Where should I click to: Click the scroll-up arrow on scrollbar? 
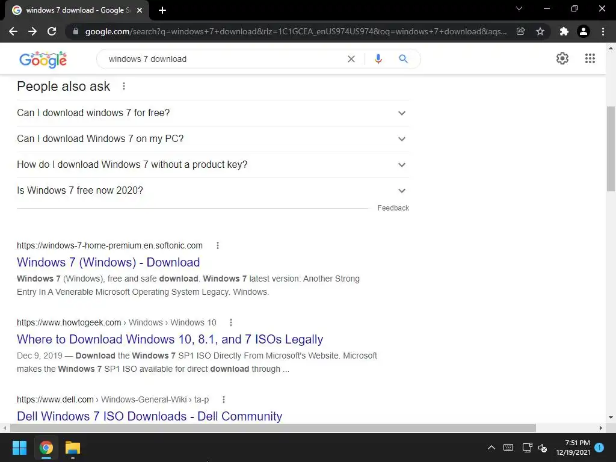tap(611, 48)
